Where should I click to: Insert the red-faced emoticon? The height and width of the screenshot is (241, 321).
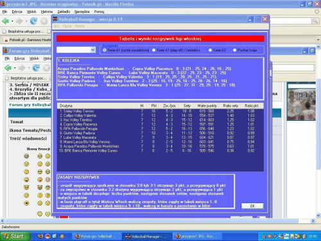pyautogui.click(x=48, y=179)
